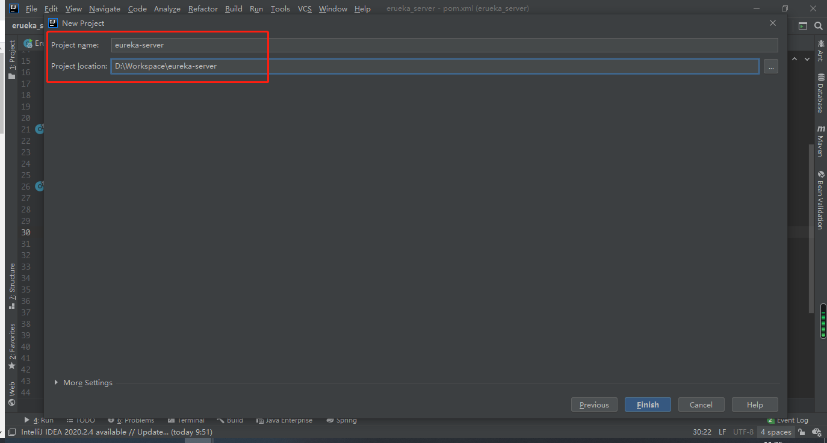Open the TODO tool window tab
Screen dimensions: 827x443
[81, 420]
